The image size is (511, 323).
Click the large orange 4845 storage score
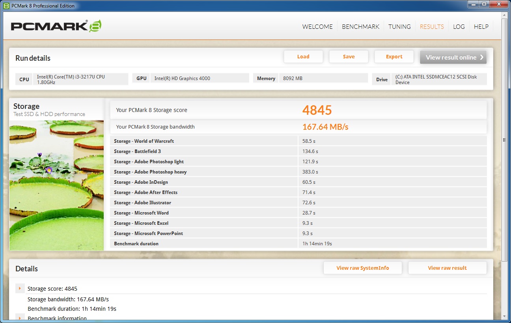317,110
